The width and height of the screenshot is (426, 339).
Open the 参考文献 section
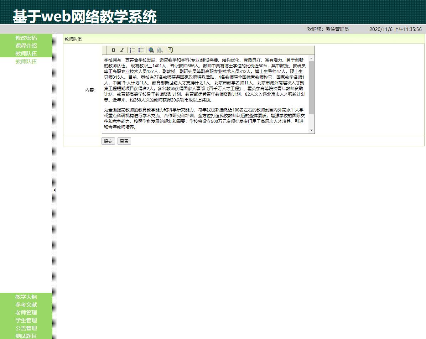pos(26,305)
